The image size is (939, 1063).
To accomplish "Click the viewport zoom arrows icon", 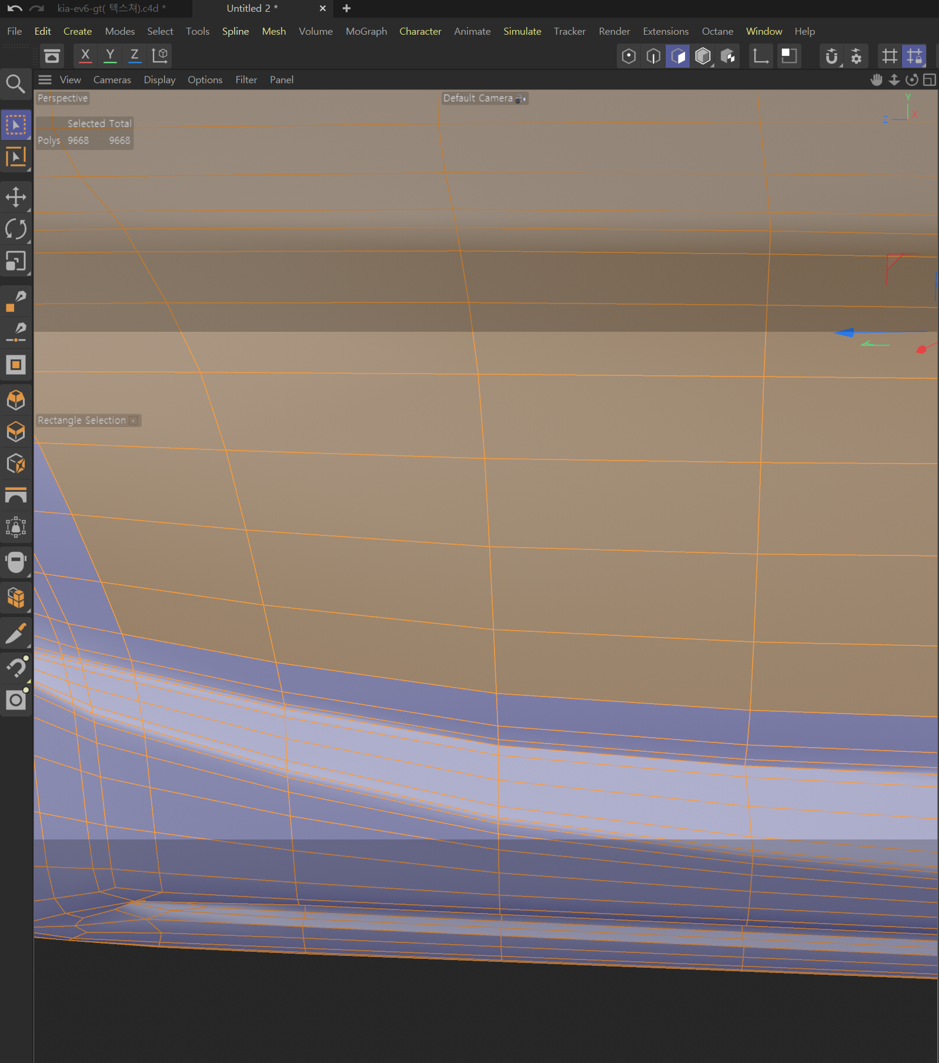I will click(x=894, y=79).
